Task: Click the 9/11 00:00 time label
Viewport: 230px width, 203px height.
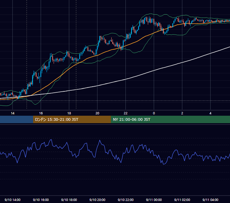Action: pyautogui.click(x=154, y=200)
